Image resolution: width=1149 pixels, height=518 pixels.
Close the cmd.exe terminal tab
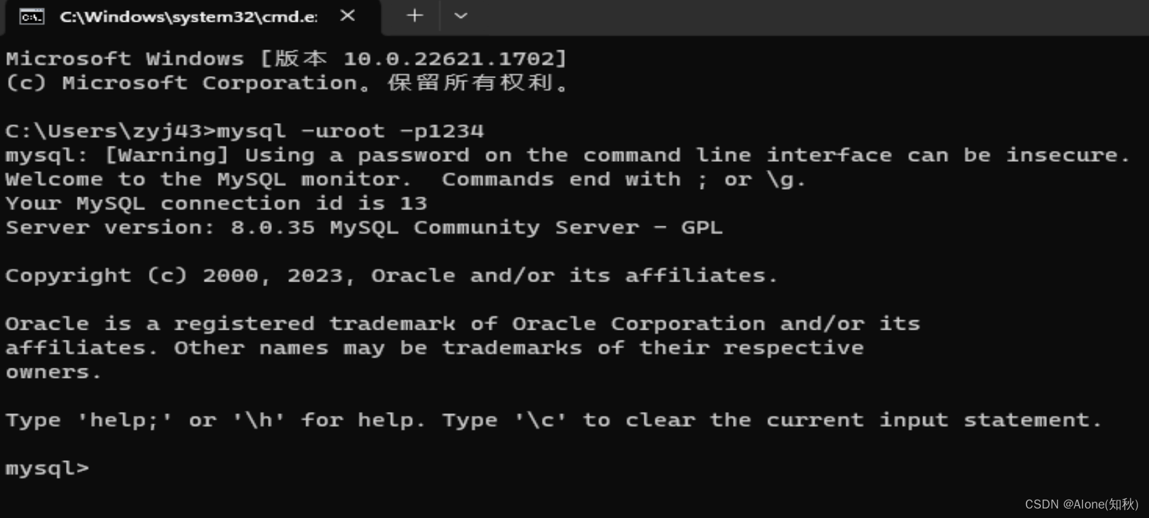coord(347,15)
